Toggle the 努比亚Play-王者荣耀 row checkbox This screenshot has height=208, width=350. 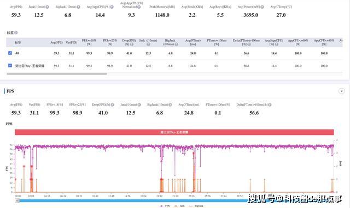tap(10, 65)
